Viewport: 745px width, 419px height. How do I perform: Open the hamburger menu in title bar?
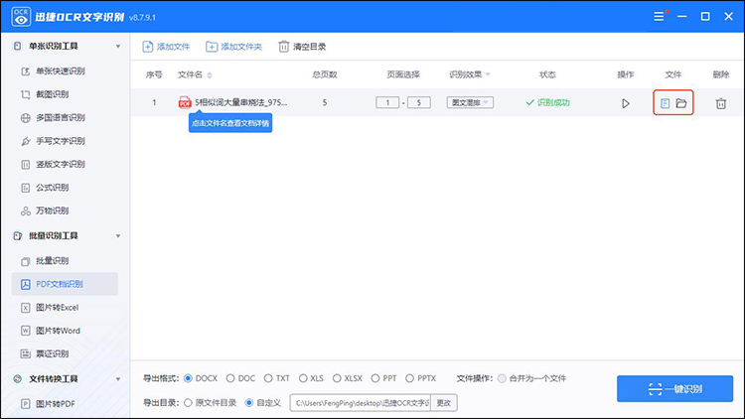659,17
